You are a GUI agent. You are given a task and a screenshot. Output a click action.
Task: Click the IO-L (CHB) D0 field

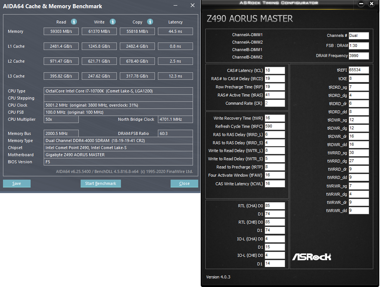275,255
